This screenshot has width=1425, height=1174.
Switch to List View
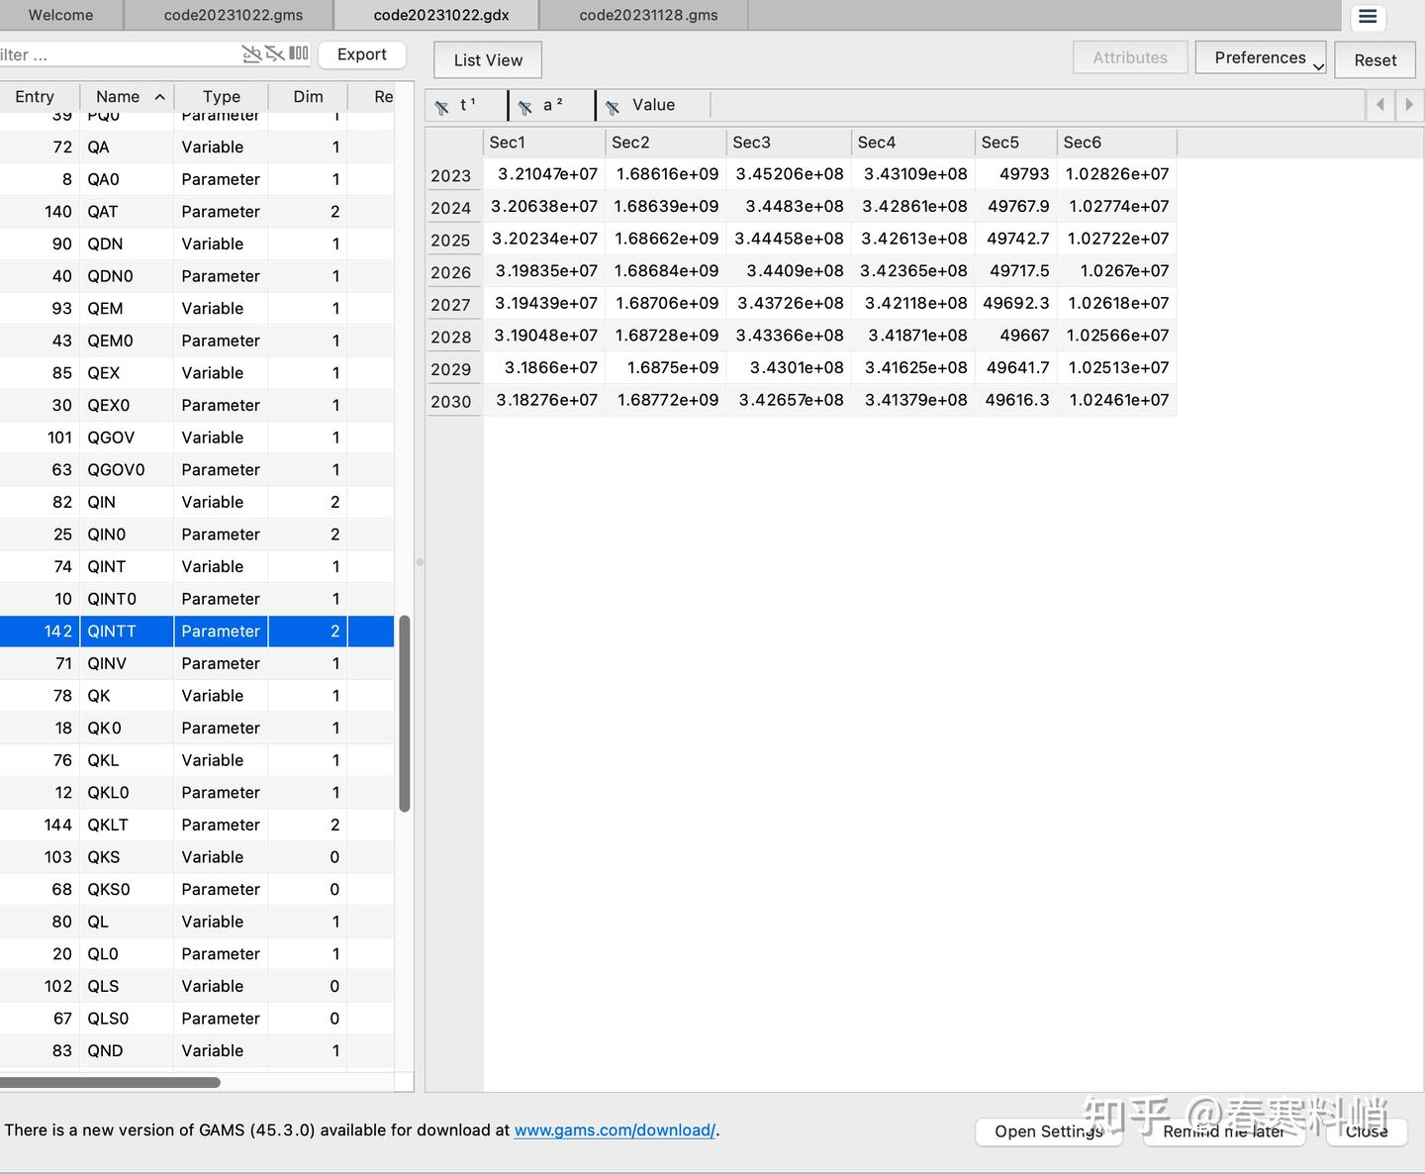coord(488,60)
